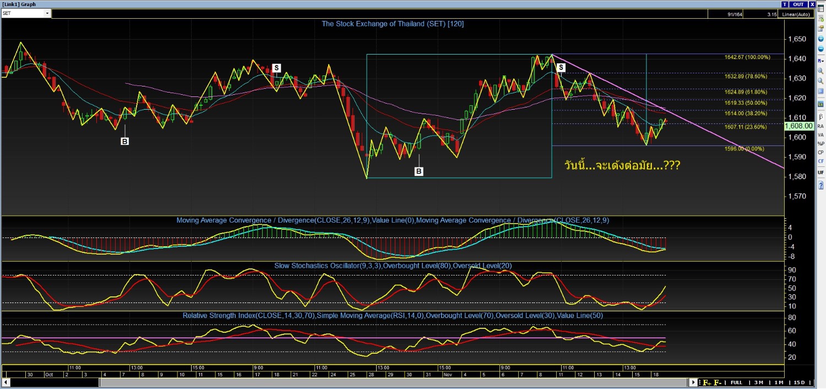Click the second icon in right toolbar
This screenshot has height=389, width=826.
[x=820, y=18]
